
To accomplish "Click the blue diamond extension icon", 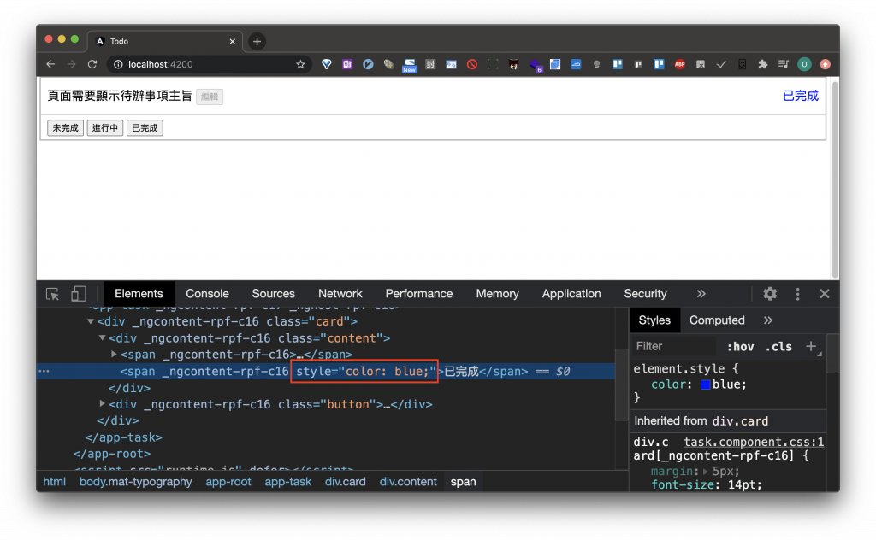I will 326,64.
